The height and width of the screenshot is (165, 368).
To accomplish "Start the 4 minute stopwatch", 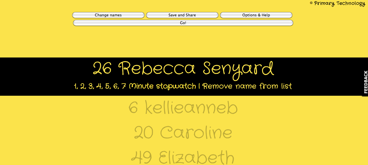I will 99,86.
